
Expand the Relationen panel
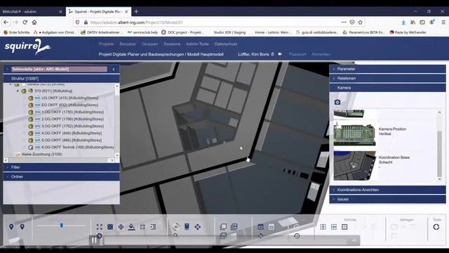(387, 78)
